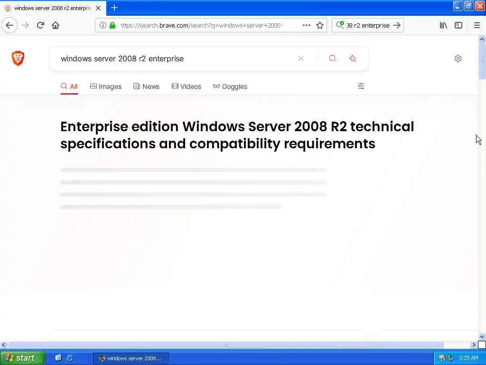Screen dimensions: 486x365
Task: Click second system tray icon
Action: [x=451, y=358]
